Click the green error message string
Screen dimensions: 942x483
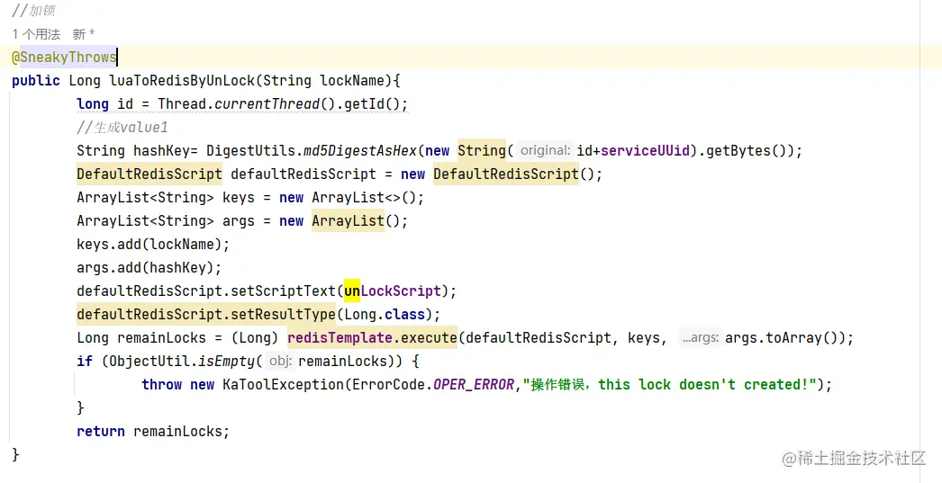point(669,385)
